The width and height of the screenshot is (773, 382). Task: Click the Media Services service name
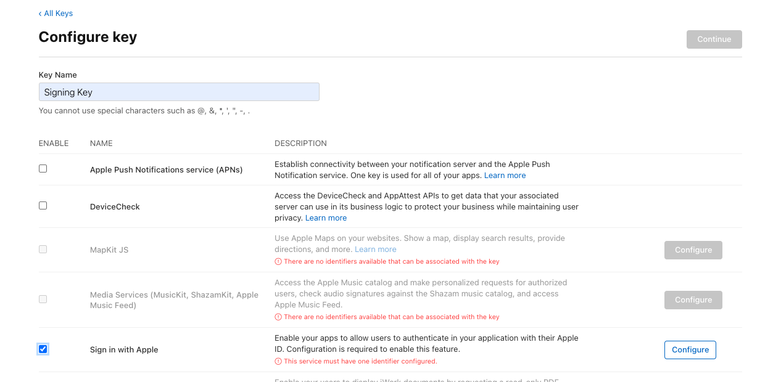click(x=174, y=300)
